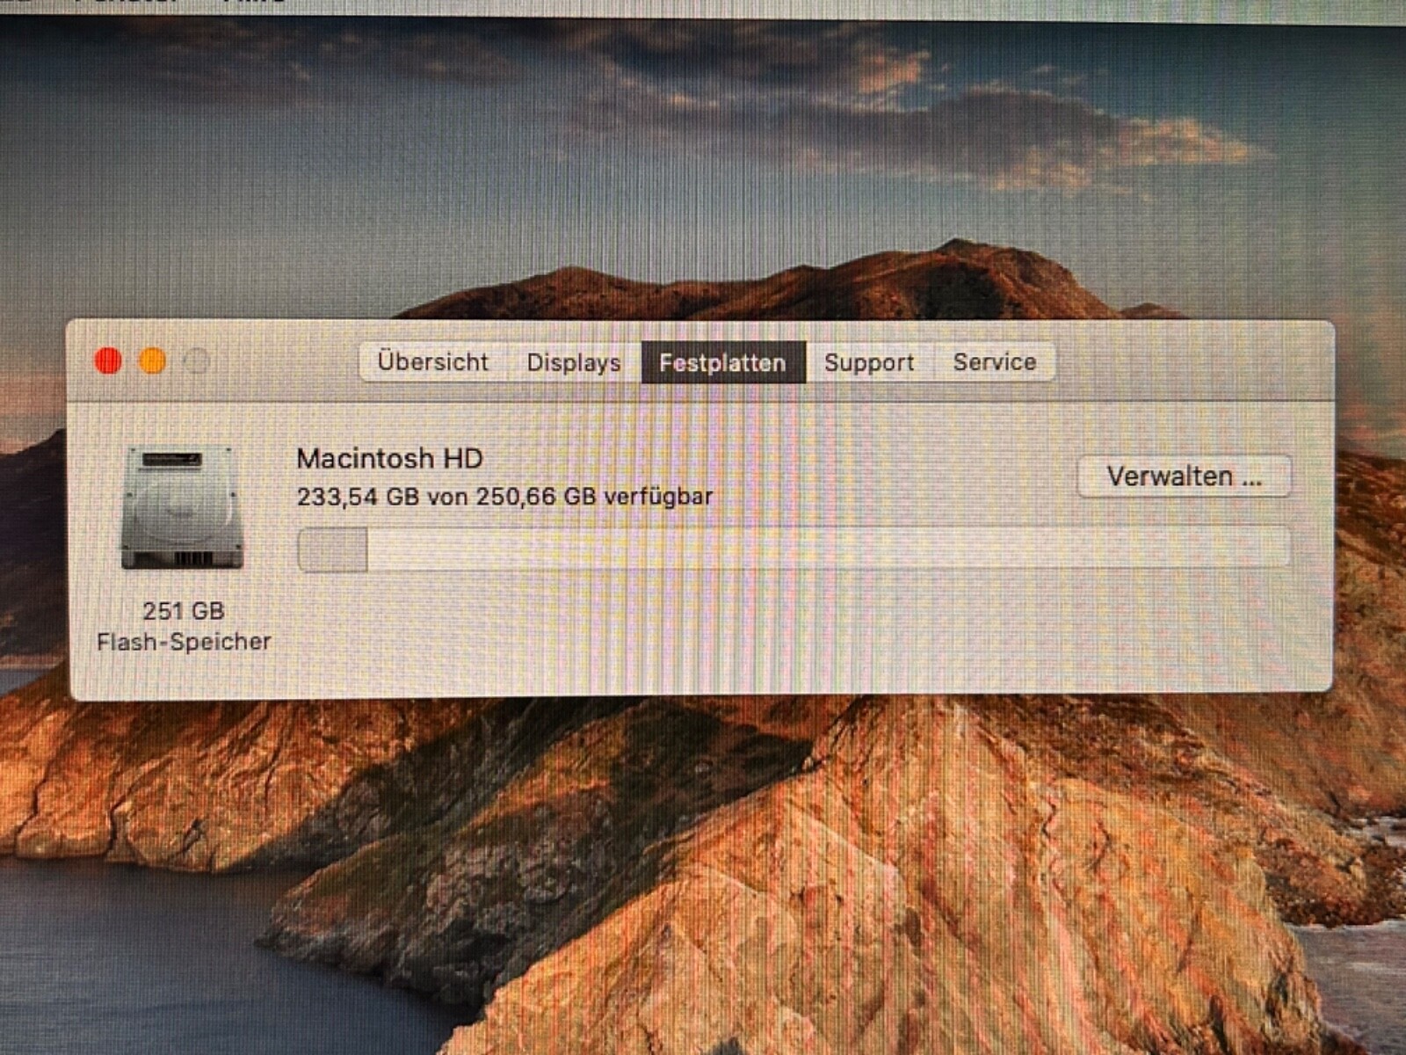Switch to the Service tab
Image resolution: width=1406 pixels, height=1055 pixels.
click(995, 362)
